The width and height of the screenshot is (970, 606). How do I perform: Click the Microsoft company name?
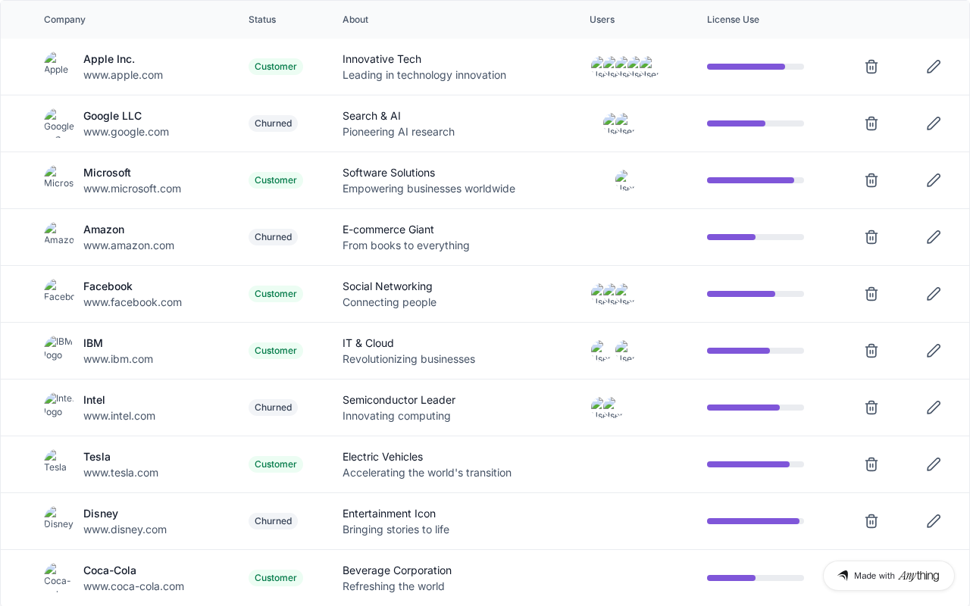[x=107, y=173]
